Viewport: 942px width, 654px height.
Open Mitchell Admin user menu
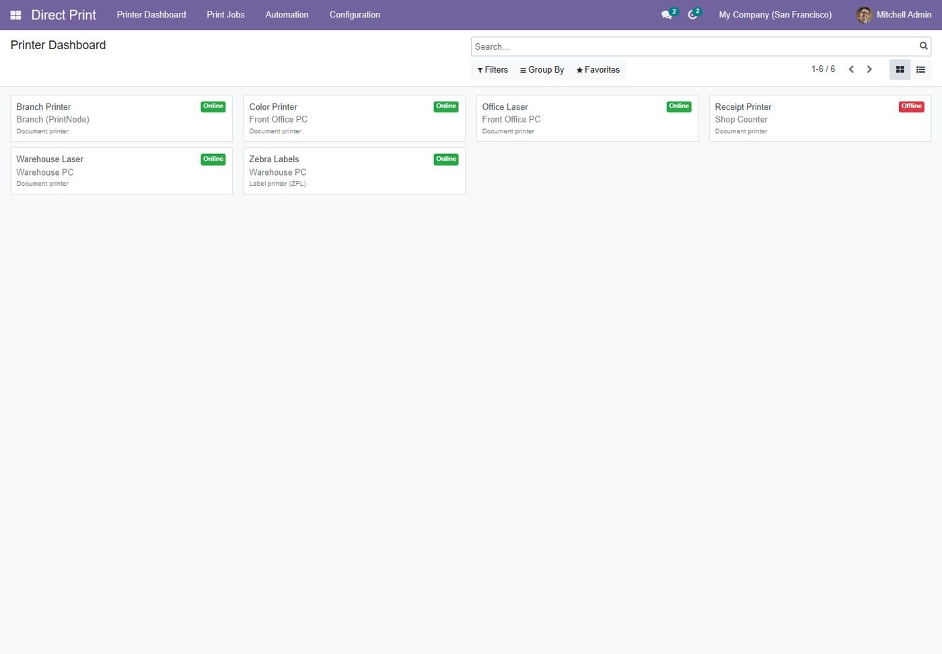click(894, 15)
